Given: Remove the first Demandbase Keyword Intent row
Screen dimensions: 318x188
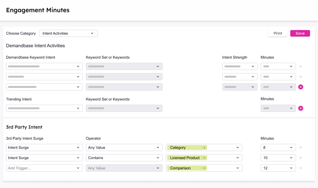Looking at the screenshot, I should pyautogui.click(x=300, y=66).
